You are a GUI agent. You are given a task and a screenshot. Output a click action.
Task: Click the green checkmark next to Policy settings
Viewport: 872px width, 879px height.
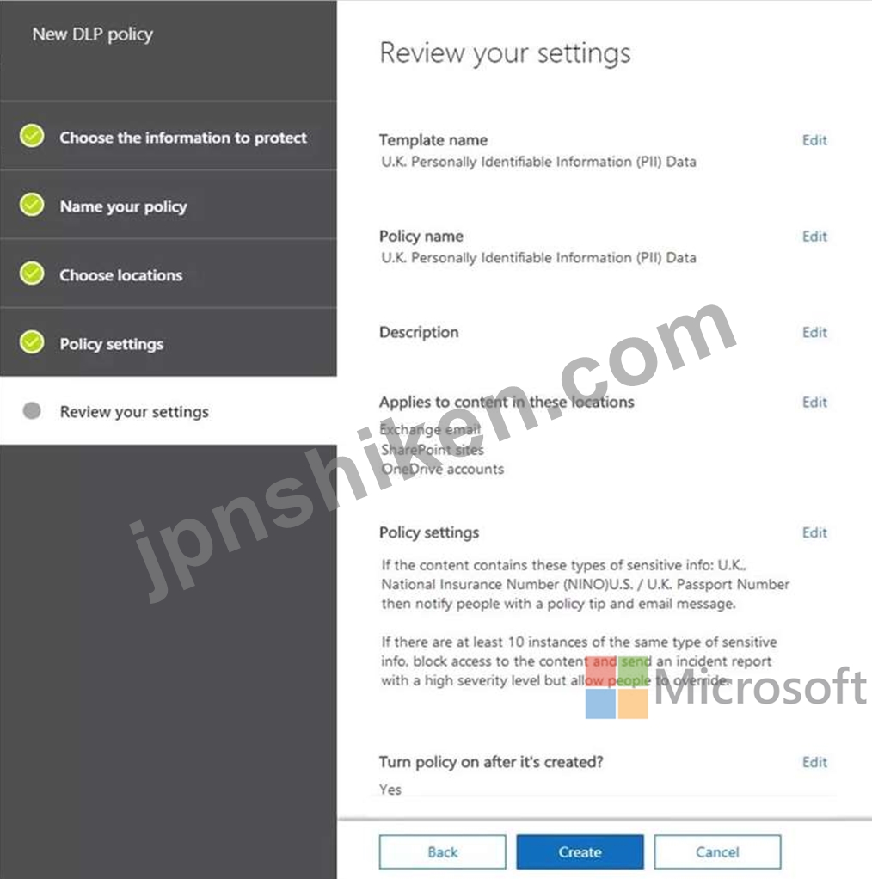(32, 342)
